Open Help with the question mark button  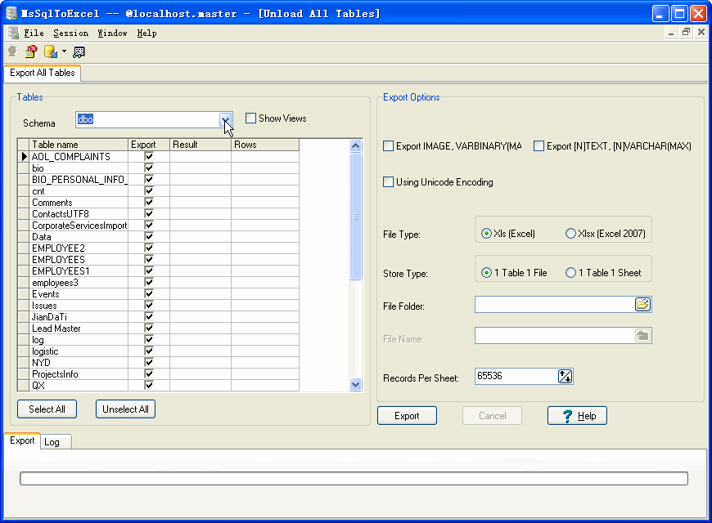[x=577, y=415]
